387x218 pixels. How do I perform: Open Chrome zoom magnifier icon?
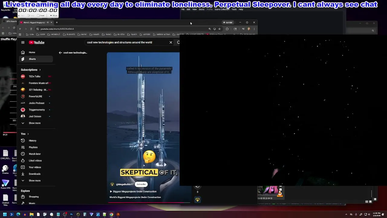pyautogui.click(x=210, y=29)
